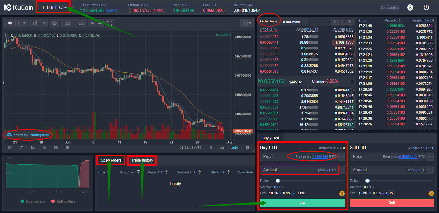Switch to the Trade history tab
439x213 pixels.
coord(142,160)
